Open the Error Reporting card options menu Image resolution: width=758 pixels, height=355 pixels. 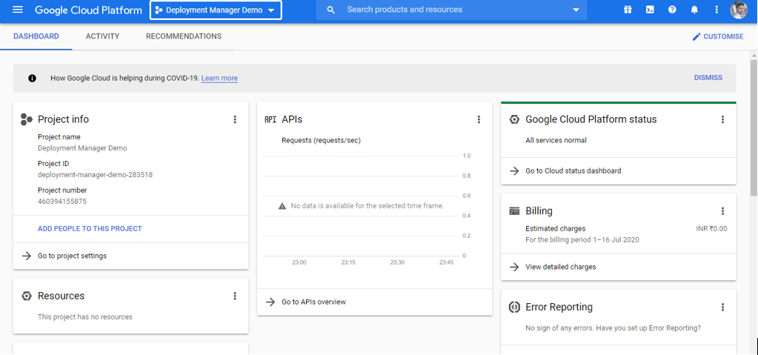coord(722,307)
